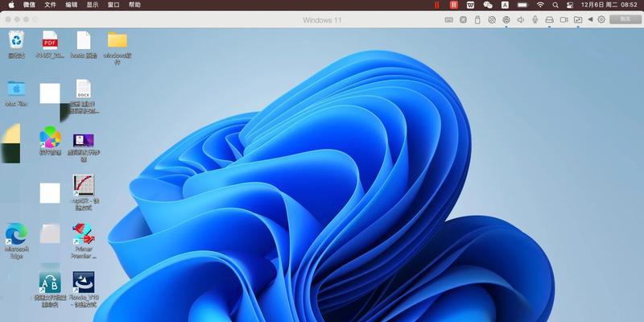The height and width of the screenshot is (322, 644).
Task: Click the CPU chip icon in VM toolbar
Action: [464, 19]
